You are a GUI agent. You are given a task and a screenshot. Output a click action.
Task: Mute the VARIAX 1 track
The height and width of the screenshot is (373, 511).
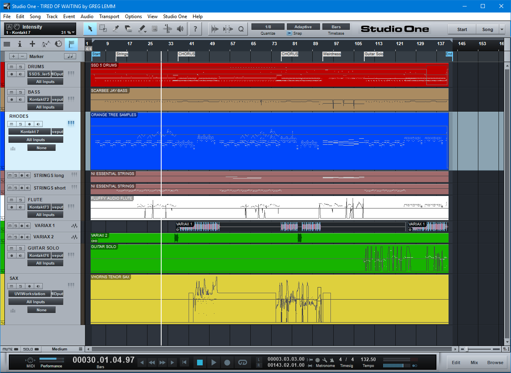click(10, 225)
